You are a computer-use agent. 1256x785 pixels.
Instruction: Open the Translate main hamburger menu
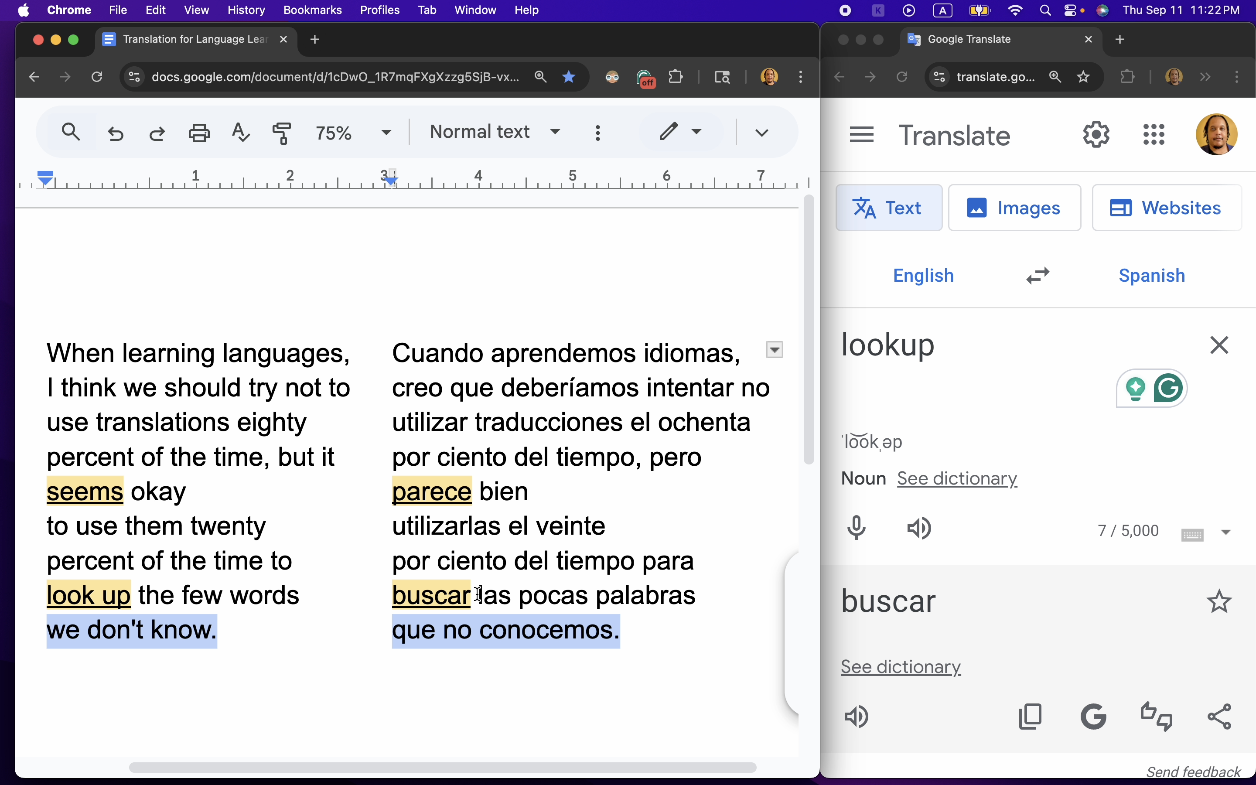[862, 135]
